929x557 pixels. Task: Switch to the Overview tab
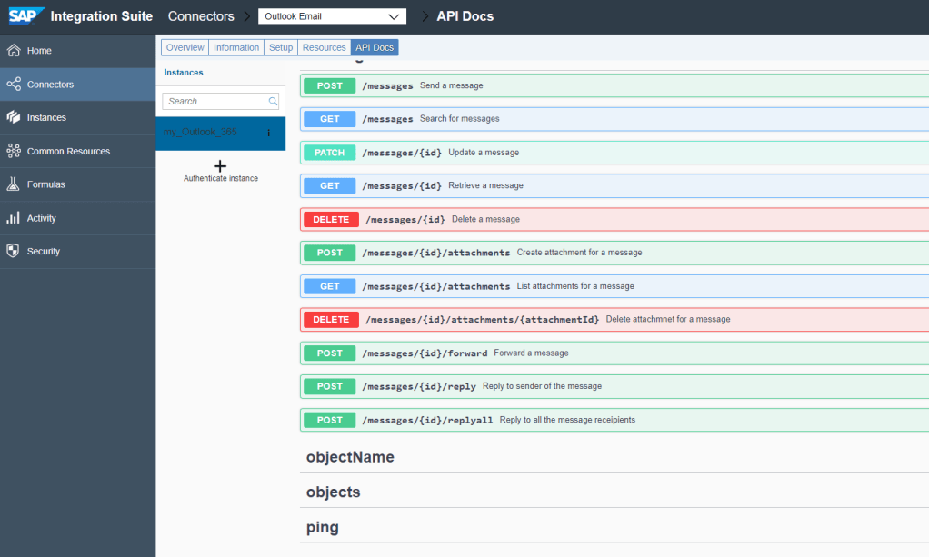185,47
